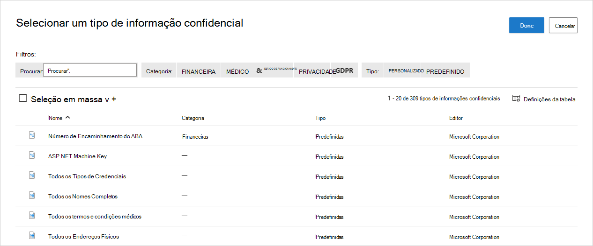
Task: Show only PERSONALIZADO type items
Action: 406,71
